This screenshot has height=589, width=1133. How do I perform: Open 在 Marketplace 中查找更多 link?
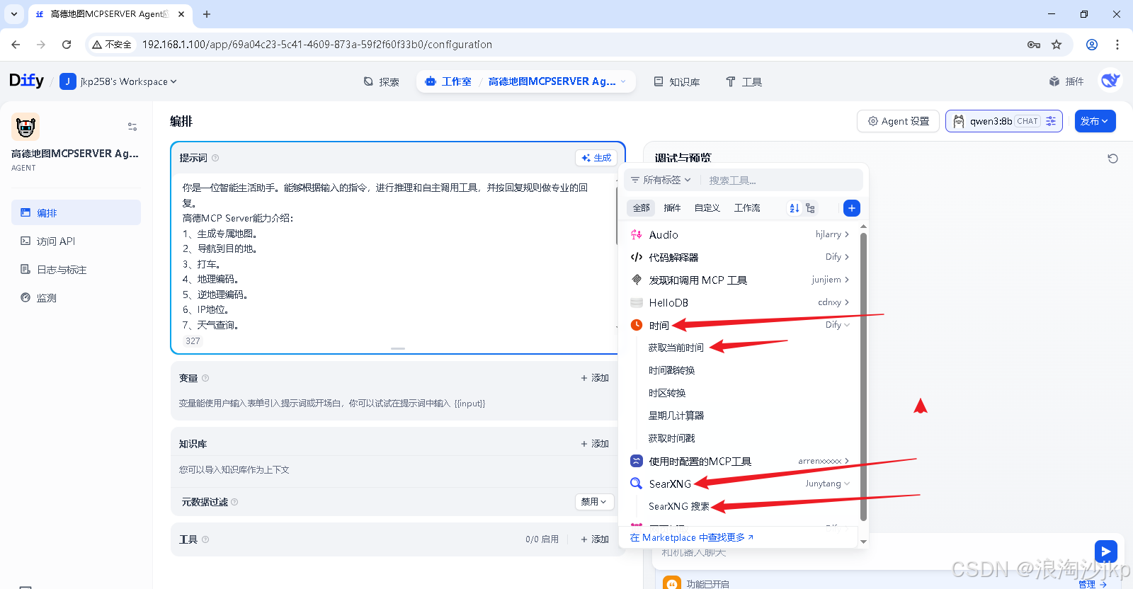[692, 537]
